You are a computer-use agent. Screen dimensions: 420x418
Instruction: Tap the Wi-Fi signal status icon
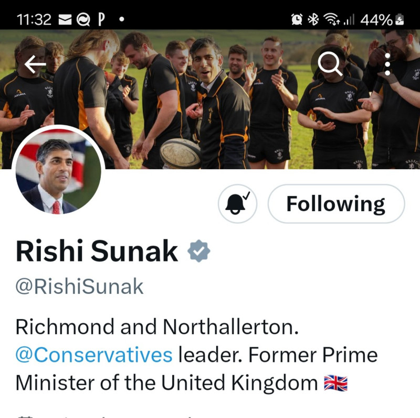[332, 19]
